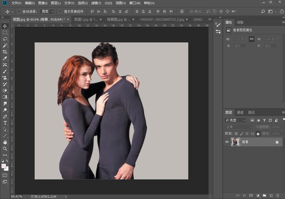The image size is (285, 199).
Task: Click the 背景 layer thumbnail
Action: coord(235,142)
